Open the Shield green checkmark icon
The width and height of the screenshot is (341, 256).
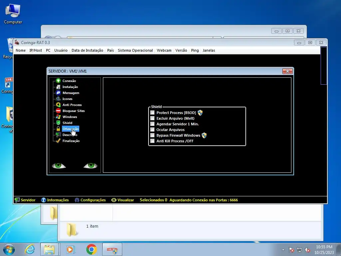58,123
